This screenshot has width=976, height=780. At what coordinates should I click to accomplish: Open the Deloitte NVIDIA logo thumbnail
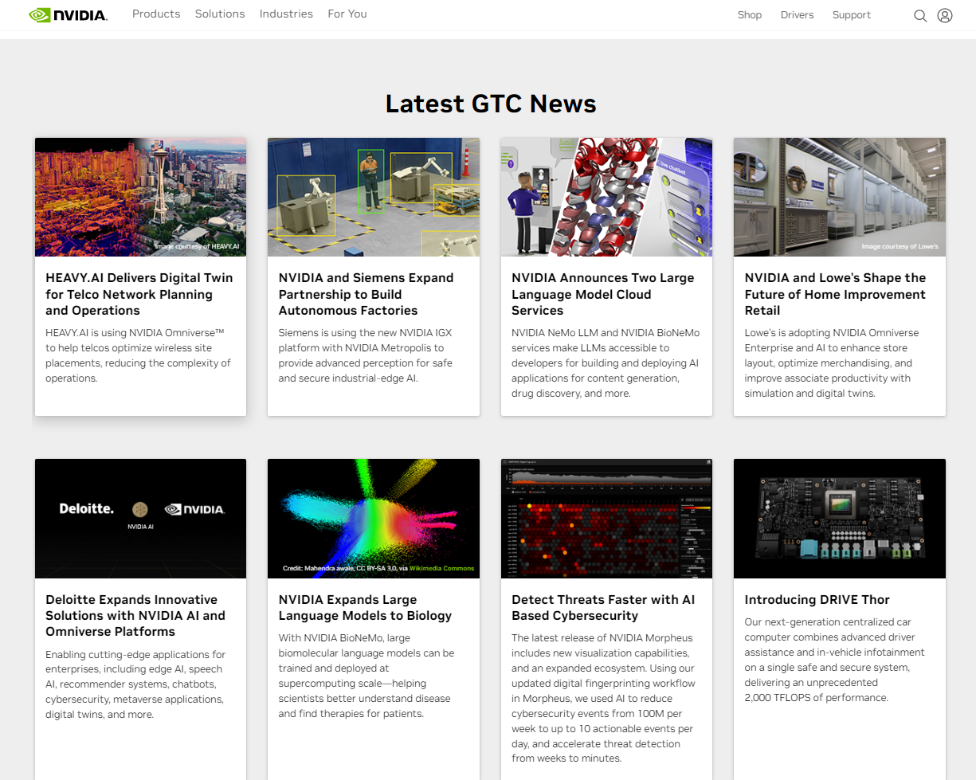(140, 519)
